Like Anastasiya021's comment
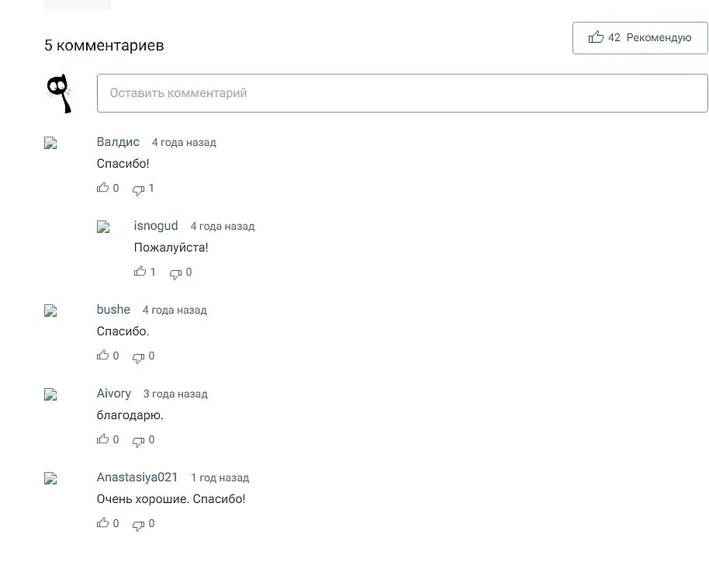The height and width of the screenshot is (576, 709). click(x=103, y=523)
